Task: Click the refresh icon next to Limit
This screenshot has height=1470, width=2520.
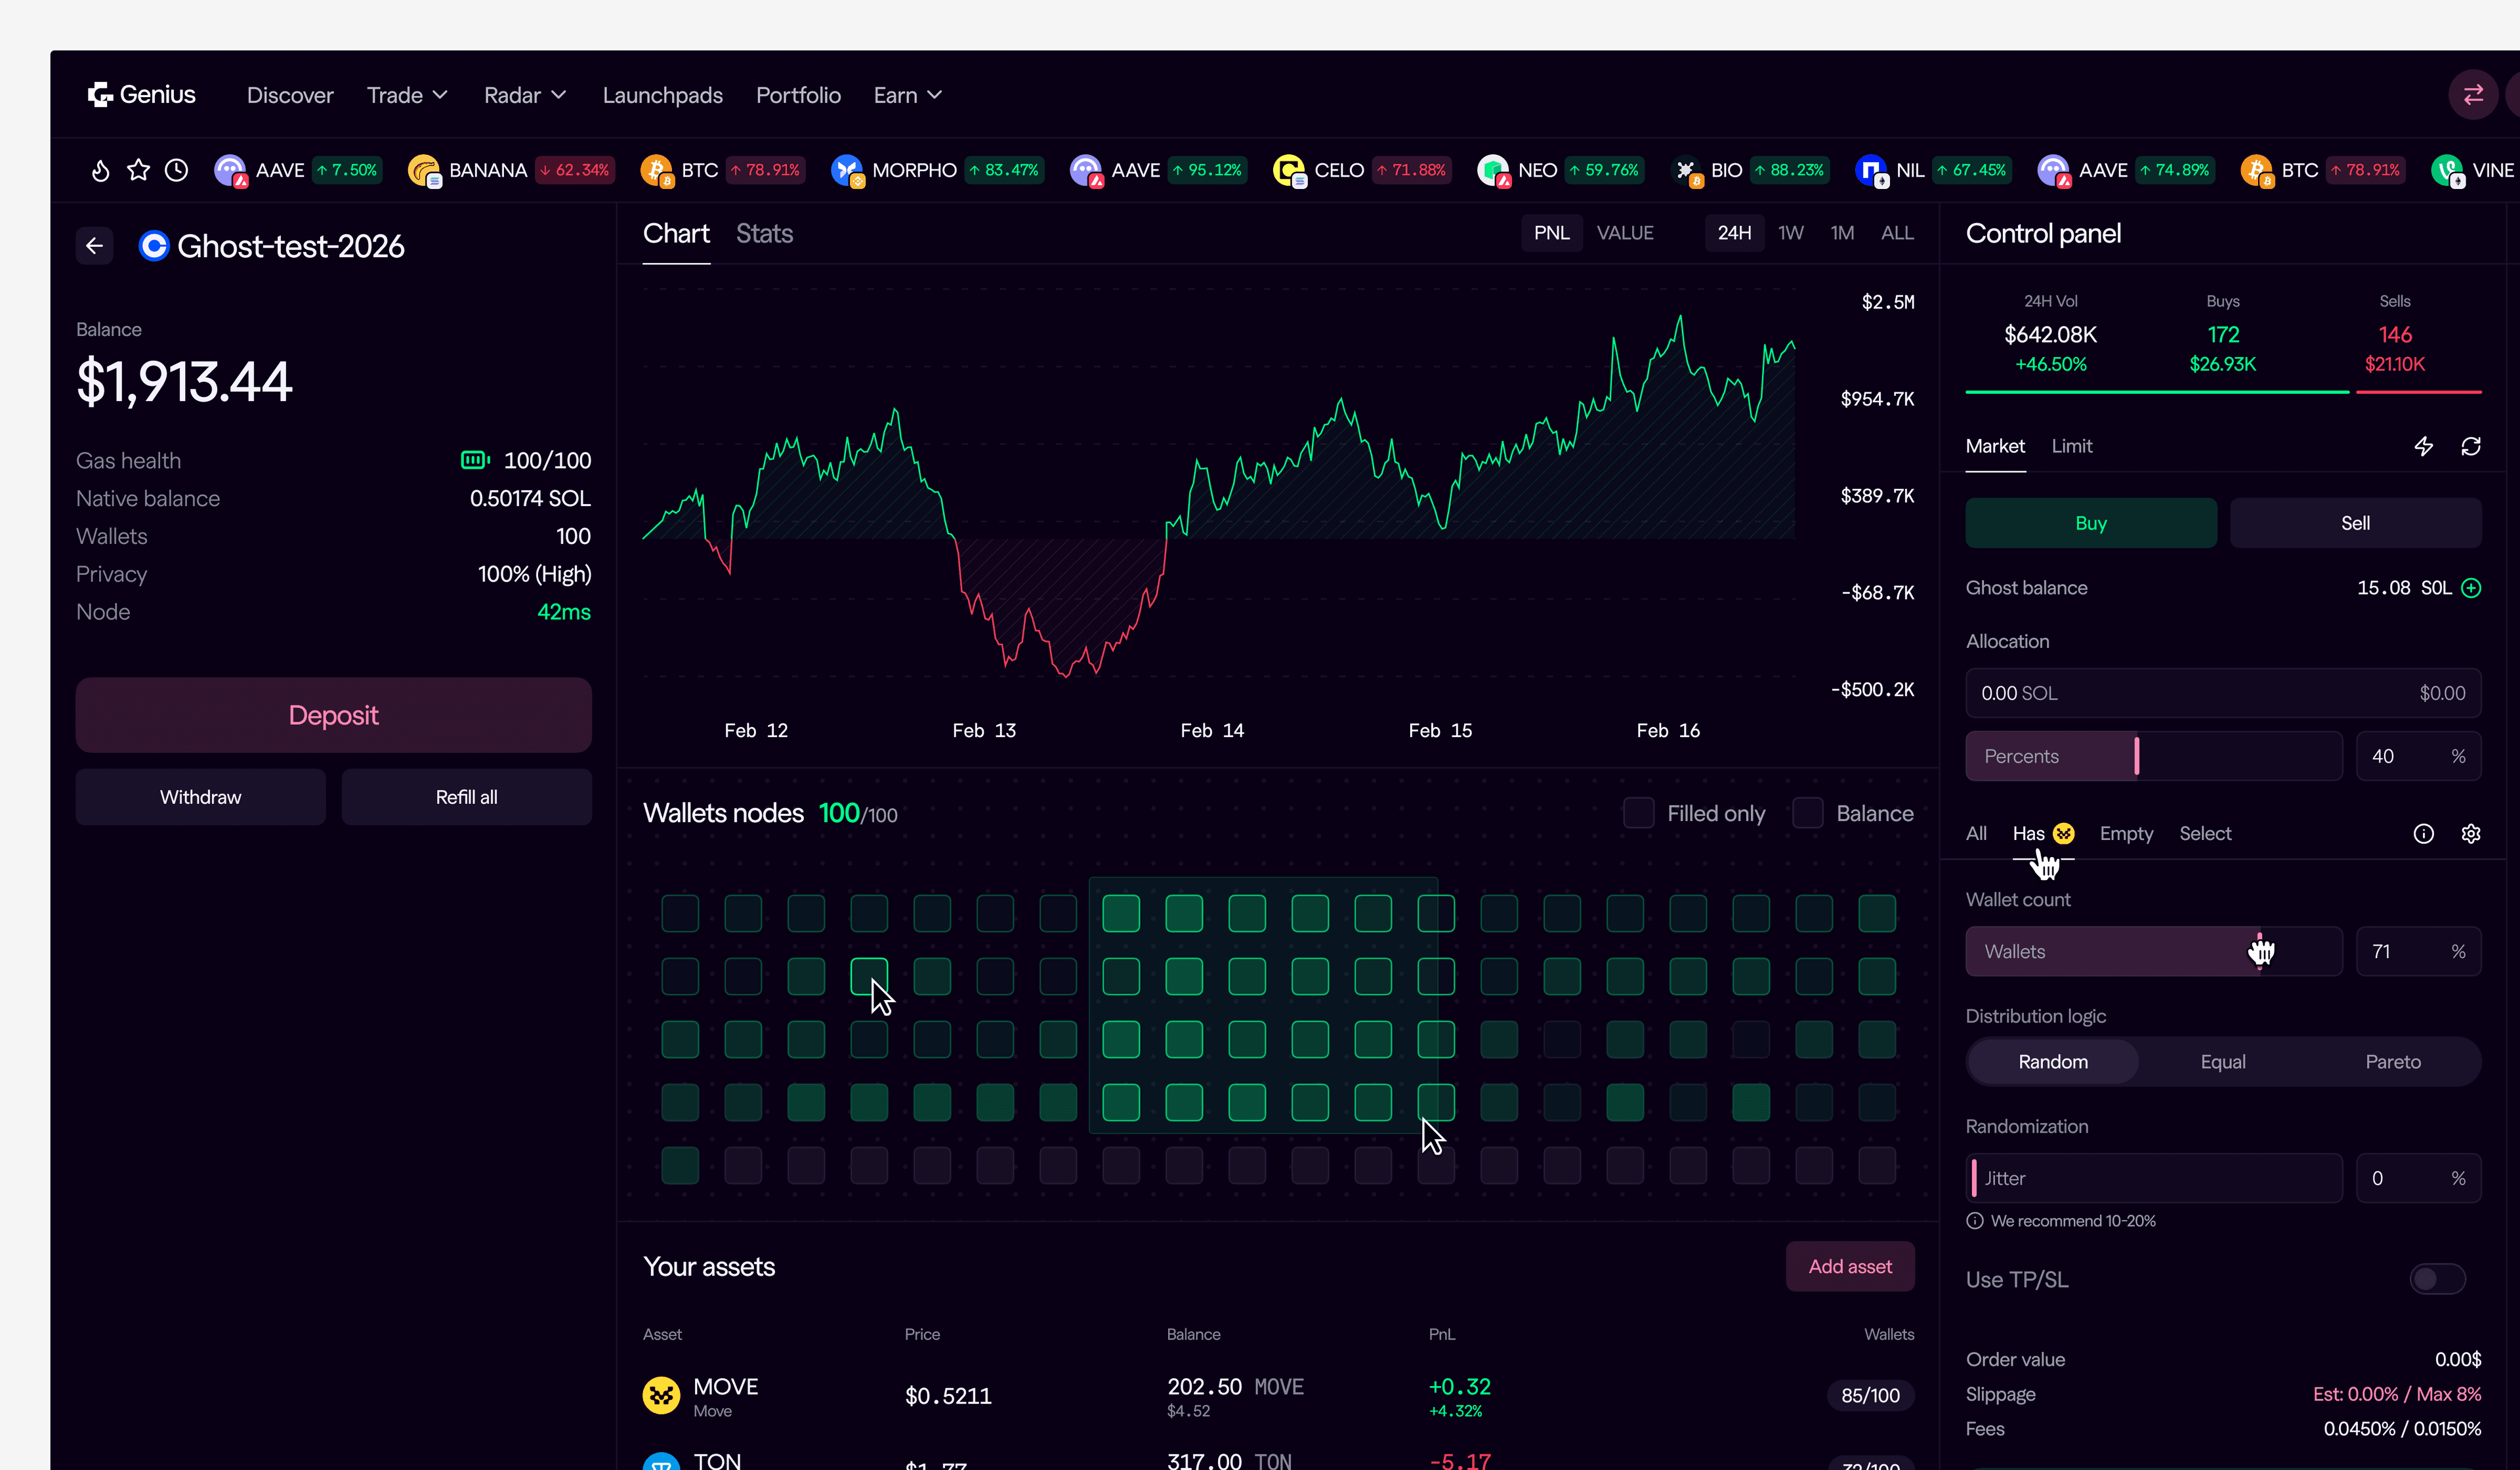Action: (x=2471, y=446)
